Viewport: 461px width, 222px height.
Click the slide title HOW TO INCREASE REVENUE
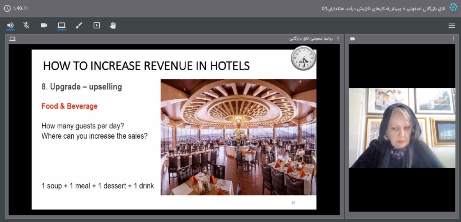point(146,66)
